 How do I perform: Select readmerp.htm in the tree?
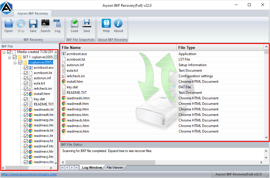coord(43,120)
